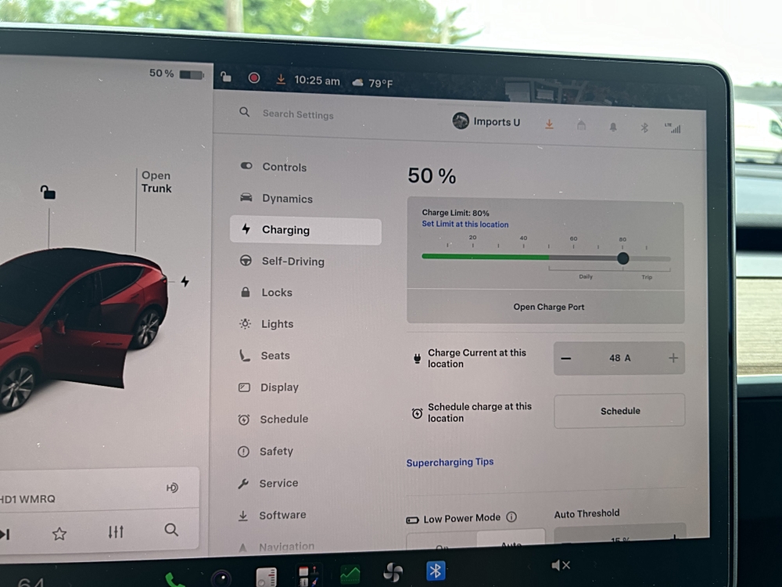Image resolution: width=782 pixels, height=587 pixels.
Task: Tap the HomeLink garage icon
Action: point(581,125)
